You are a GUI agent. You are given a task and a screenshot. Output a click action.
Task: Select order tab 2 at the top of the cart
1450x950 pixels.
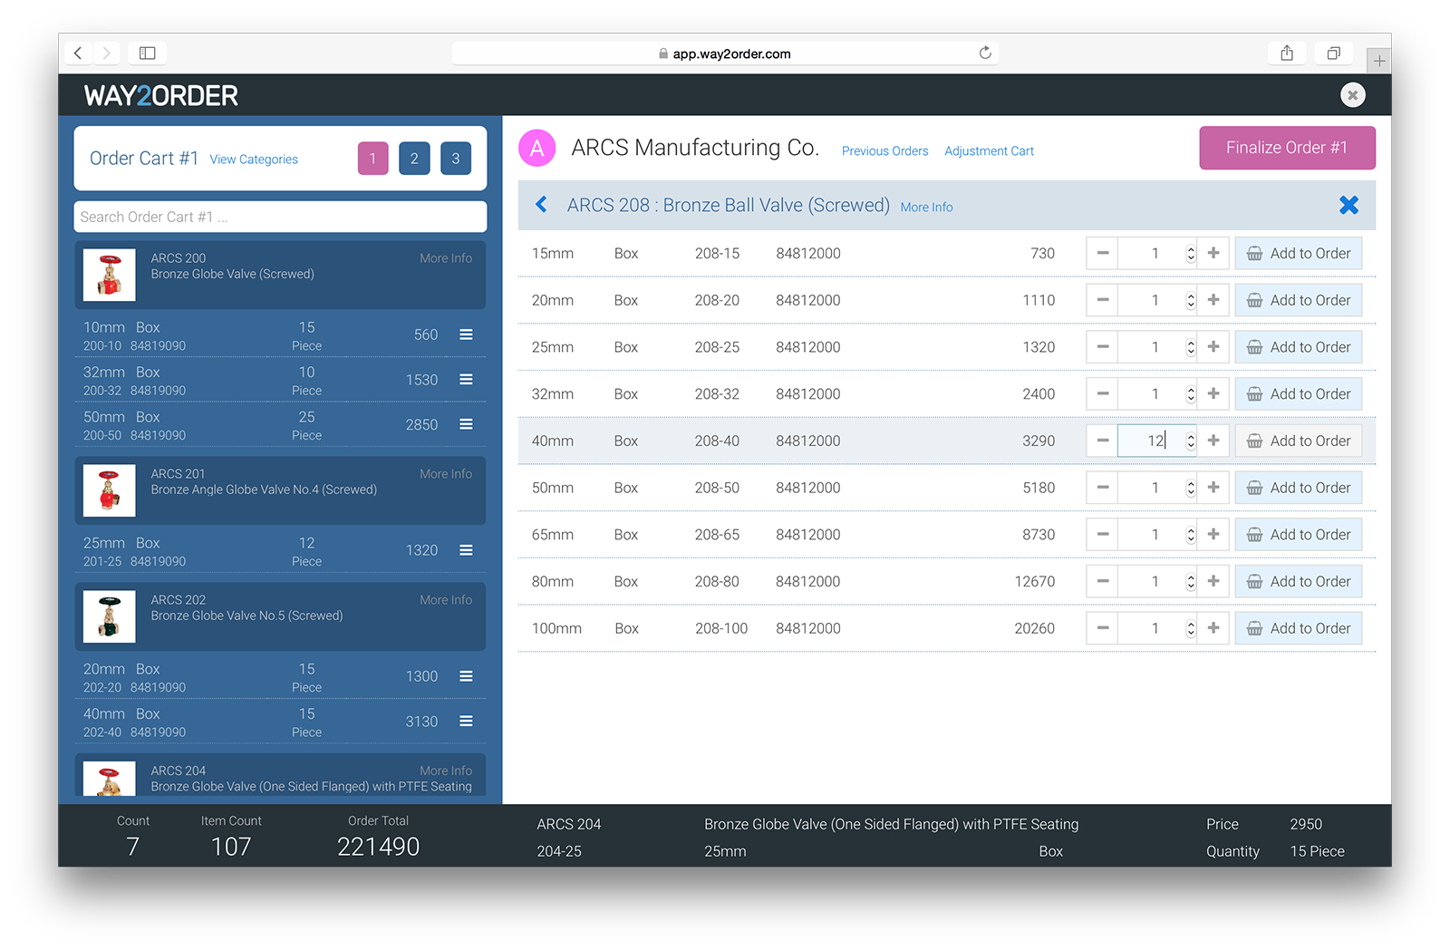point(414,158)
